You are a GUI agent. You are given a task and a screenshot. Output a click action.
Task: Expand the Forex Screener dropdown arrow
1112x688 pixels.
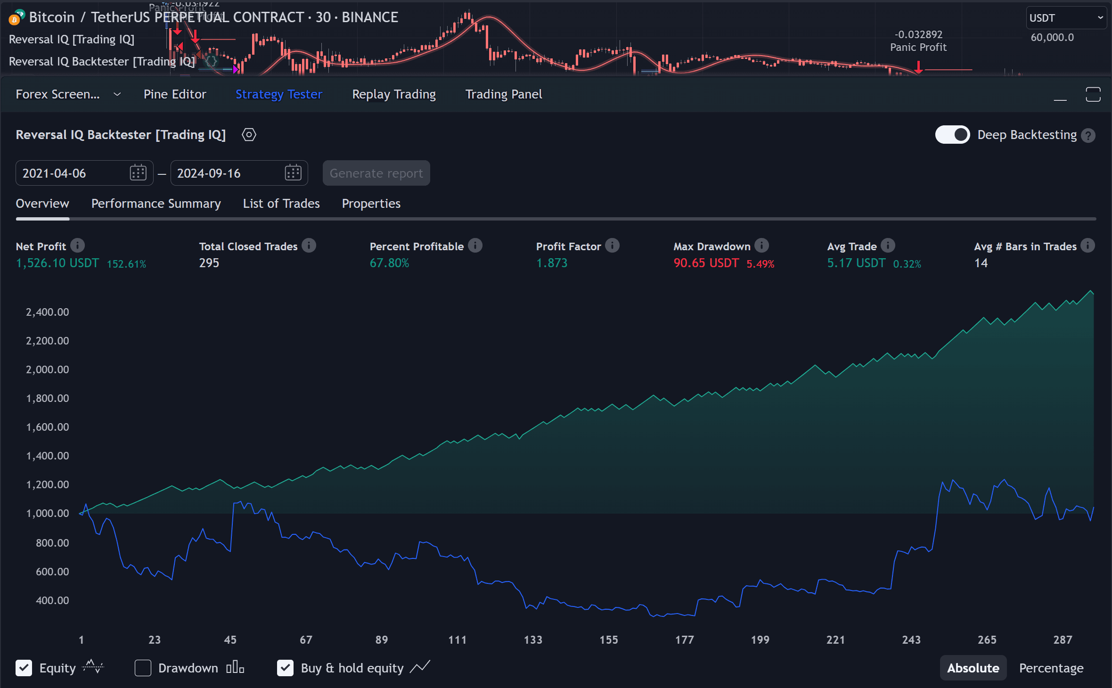117,94
